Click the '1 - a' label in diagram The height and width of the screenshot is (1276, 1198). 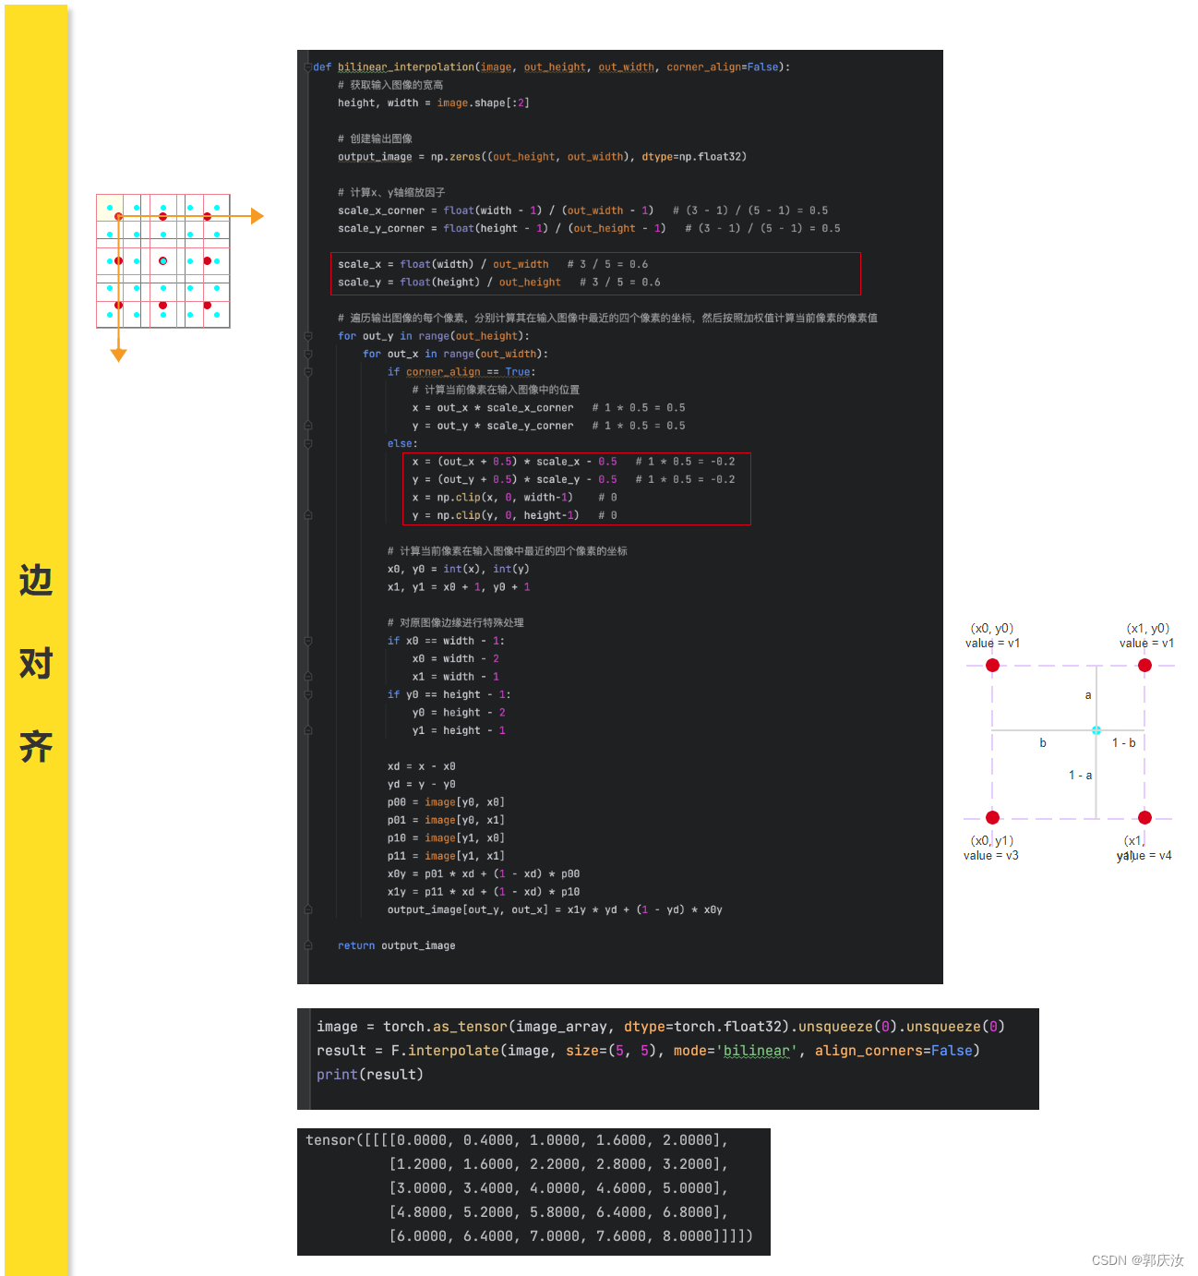point(1080,775)
